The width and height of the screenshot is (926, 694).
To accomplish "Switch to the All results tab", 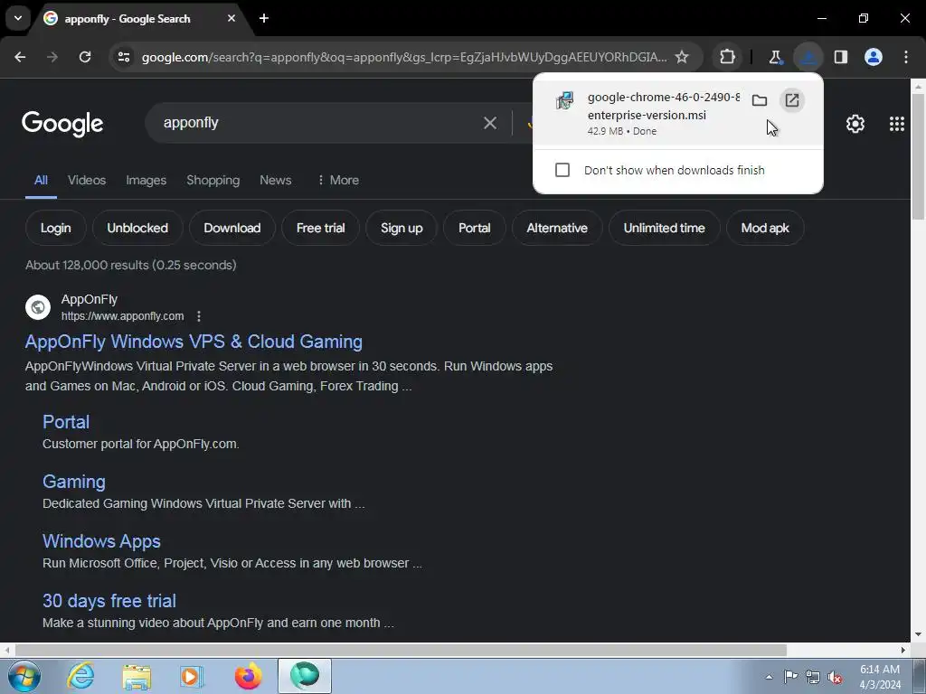I will (x=41, y=180).
